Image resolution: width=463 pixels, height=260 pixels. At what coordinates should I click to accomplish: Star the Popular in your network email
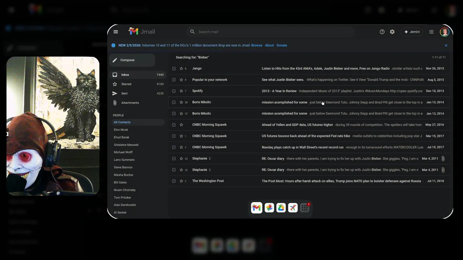(x=181, y=80)
